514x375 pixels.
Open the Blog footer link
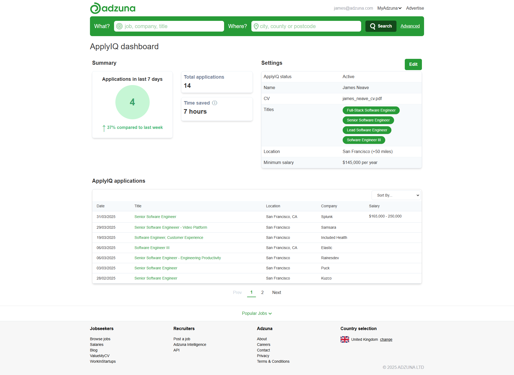[94, 350]
